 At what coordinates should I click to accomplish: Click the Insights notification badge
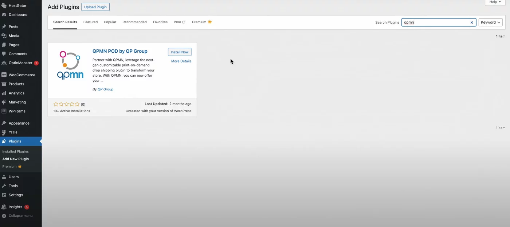coord(27,207)
